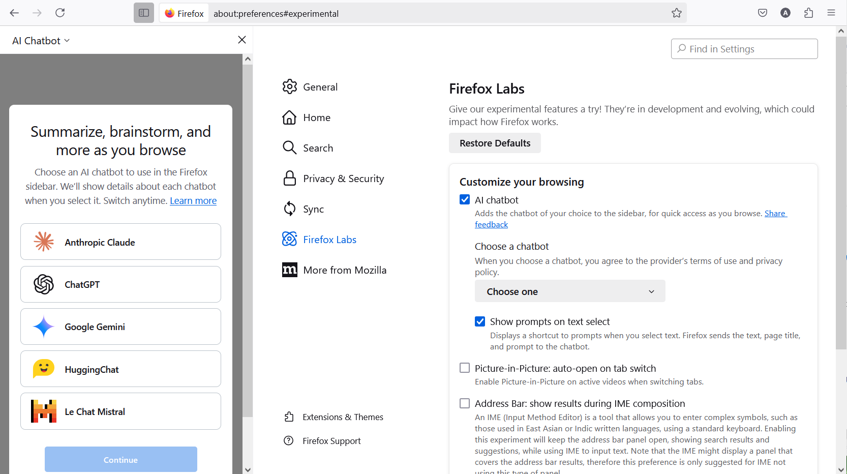Click the General gear icon
The width and height of the screenshot is (847, 474).
[x=290, y=86]
